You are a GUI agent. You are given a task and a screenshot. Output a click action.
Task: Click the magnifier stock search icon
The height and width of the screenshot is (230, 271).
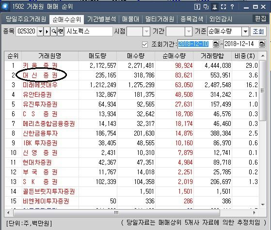pos(54,31)
